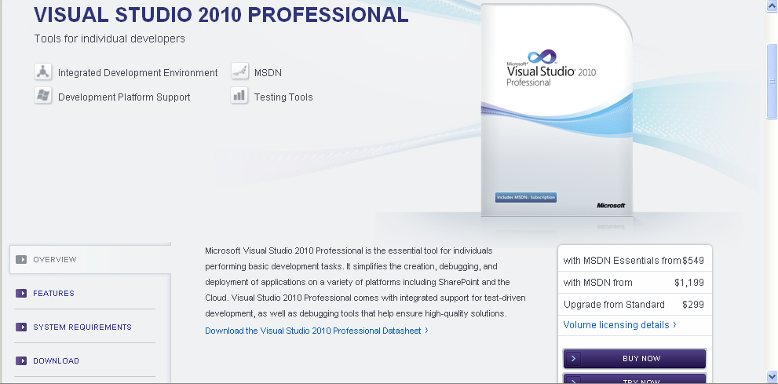Select the with MSDN Essentials from $549 row
This screenshot has width=778, height=384.
point(634,261)
